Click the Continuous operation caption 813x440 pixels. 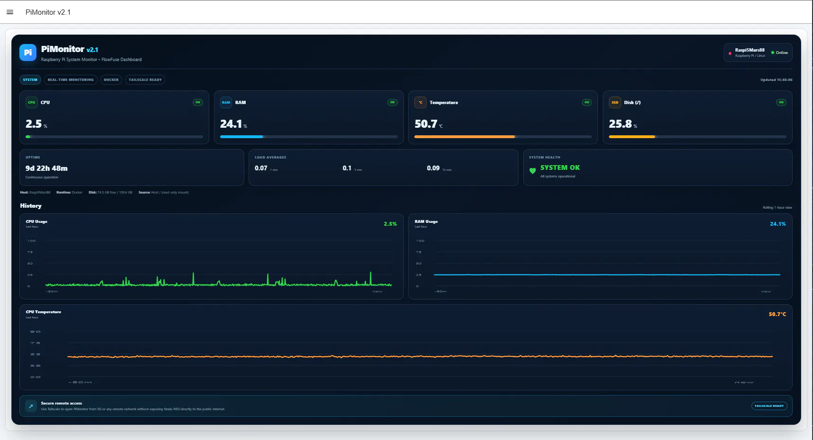click(x=42, y=177)
